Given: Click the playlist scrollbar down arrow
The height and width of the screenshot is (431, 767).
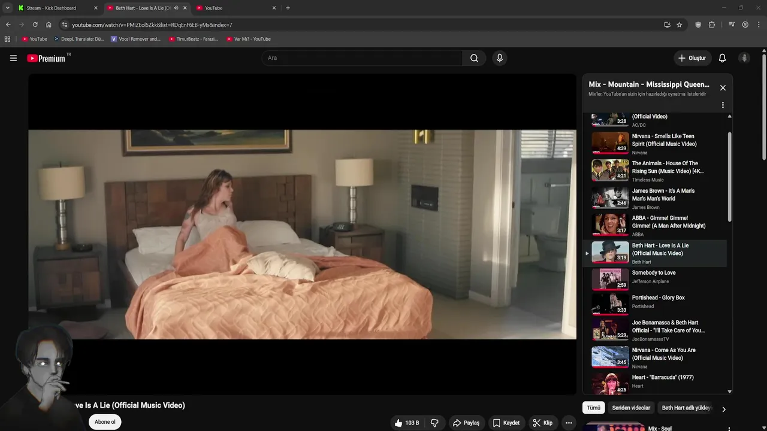Looking at the screenshot, I should [729, 391].
